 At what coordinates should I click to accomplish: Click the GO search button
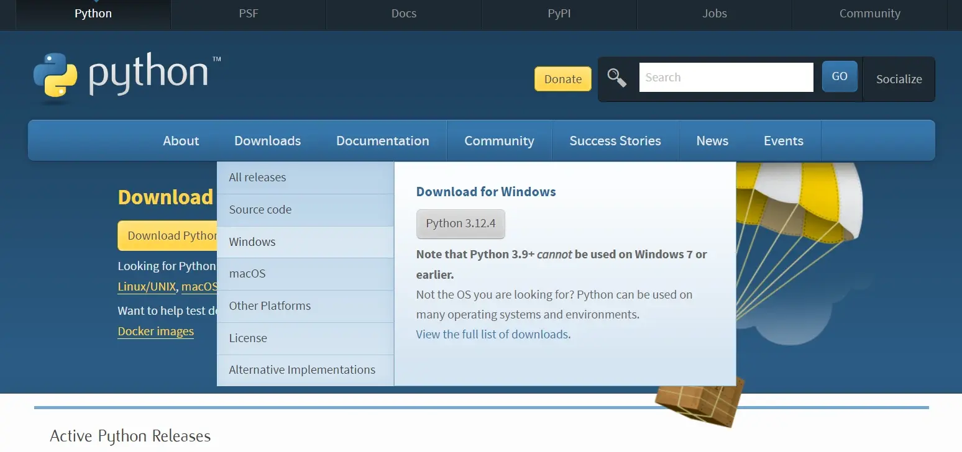click(840, 76)
